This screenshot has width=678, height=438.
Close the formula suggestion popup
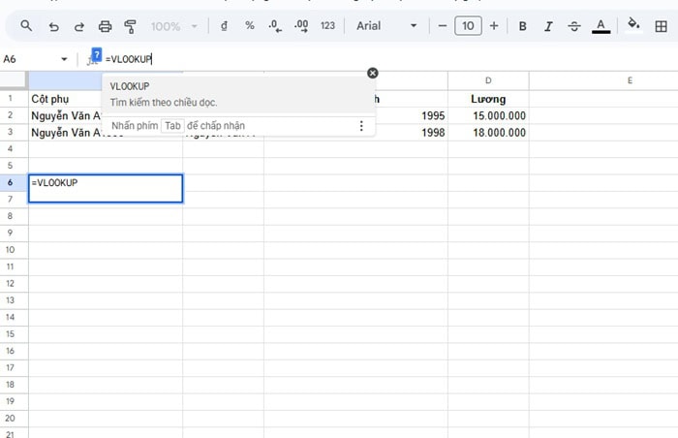click(373, 73)
